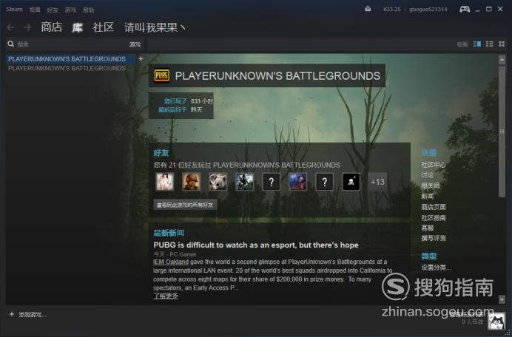Open fourth friend avatar showing armed soldiers
The width and height of the screenshot is (512, 337).
245,182
